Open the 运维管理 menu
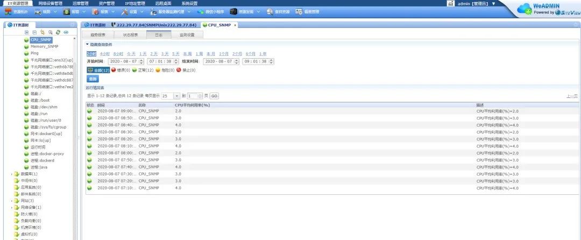581x240 pixels. (x=80, y=3)
